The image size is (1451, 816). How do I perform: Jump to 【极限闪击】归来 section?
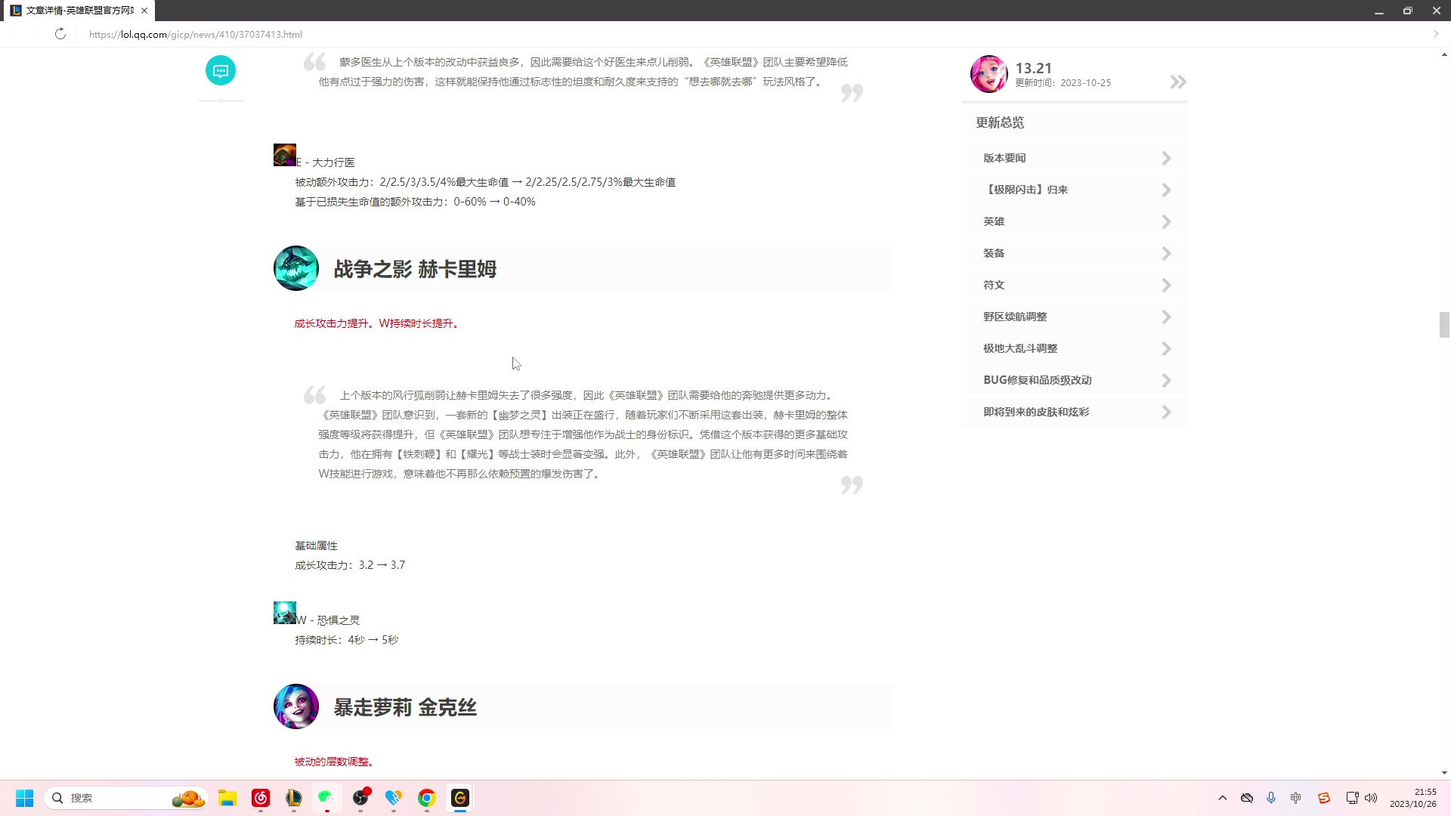tap(1075, 190)
